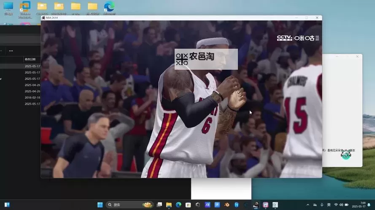Open the clock showing 7:09
The width and height of the screenshot is (375, 210).
[359, 205]
